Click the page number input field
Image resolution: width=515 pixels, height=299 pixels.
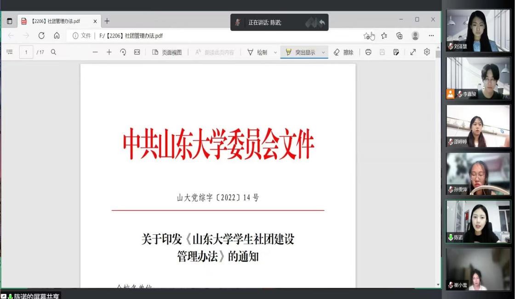pos(26,52)
